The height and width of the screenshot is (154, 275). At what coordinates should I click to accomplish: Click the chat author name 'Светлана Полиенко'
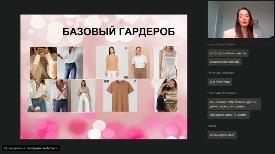pyautogui.click(x=222, y=93)
